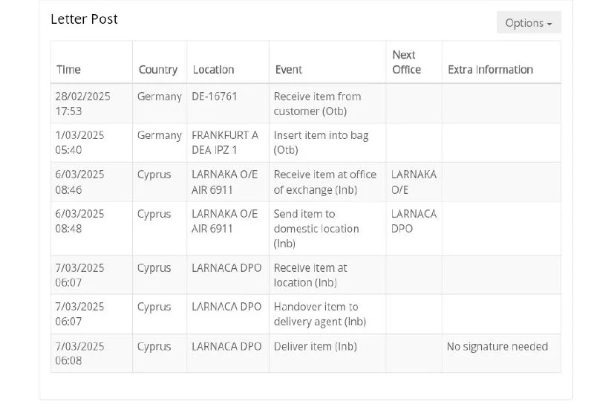Image resolution: width=594 pixels, height=410 pixels.
Task: Click the 'Insert item into bag (Otb)' event
Action: pyautogui.click(x=321, y=143)
